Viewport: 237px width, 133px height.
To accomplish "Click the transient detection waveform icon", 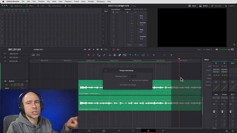I will (143, 55).
